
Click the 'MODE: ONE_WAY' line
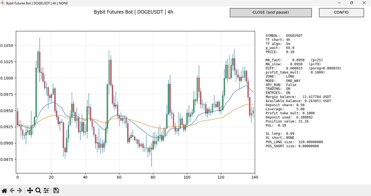tap(283, 81)
